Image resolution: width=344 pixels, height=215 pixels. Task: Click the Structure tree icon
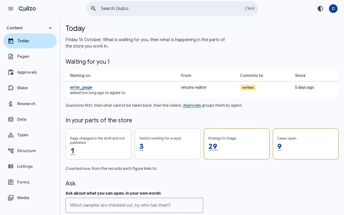pyautogui.click(x=11, y=151)
